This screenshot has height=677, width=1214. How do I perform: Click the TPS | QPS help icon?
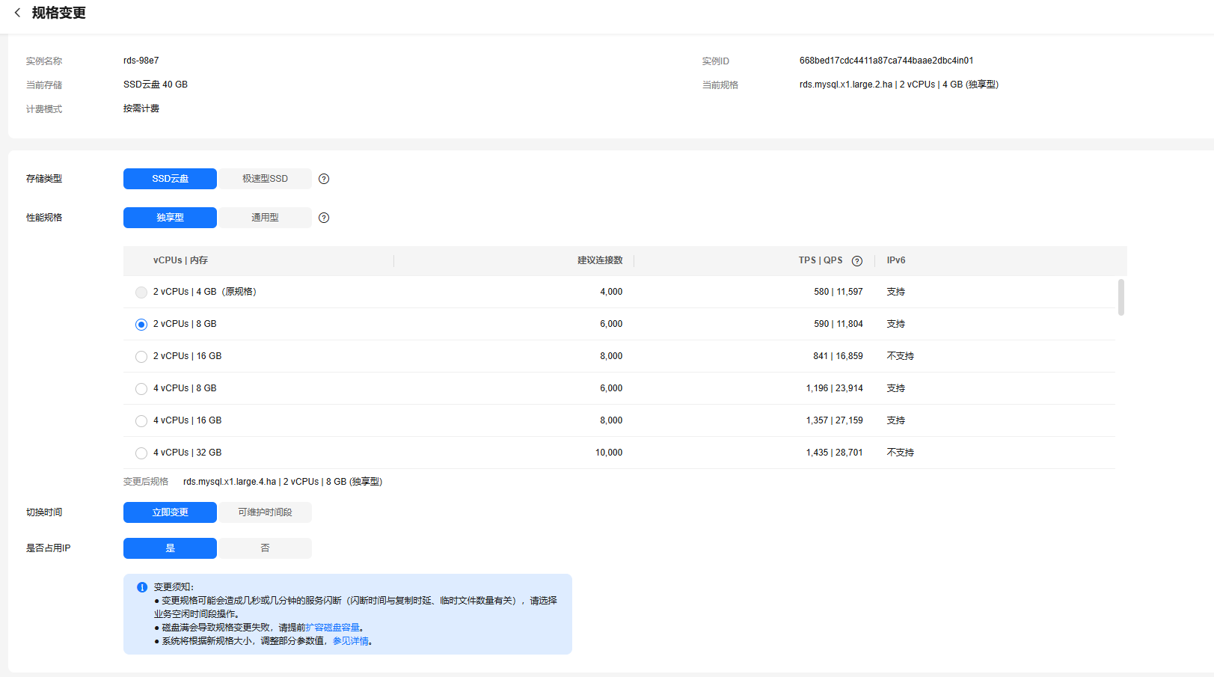click(857, 261)
